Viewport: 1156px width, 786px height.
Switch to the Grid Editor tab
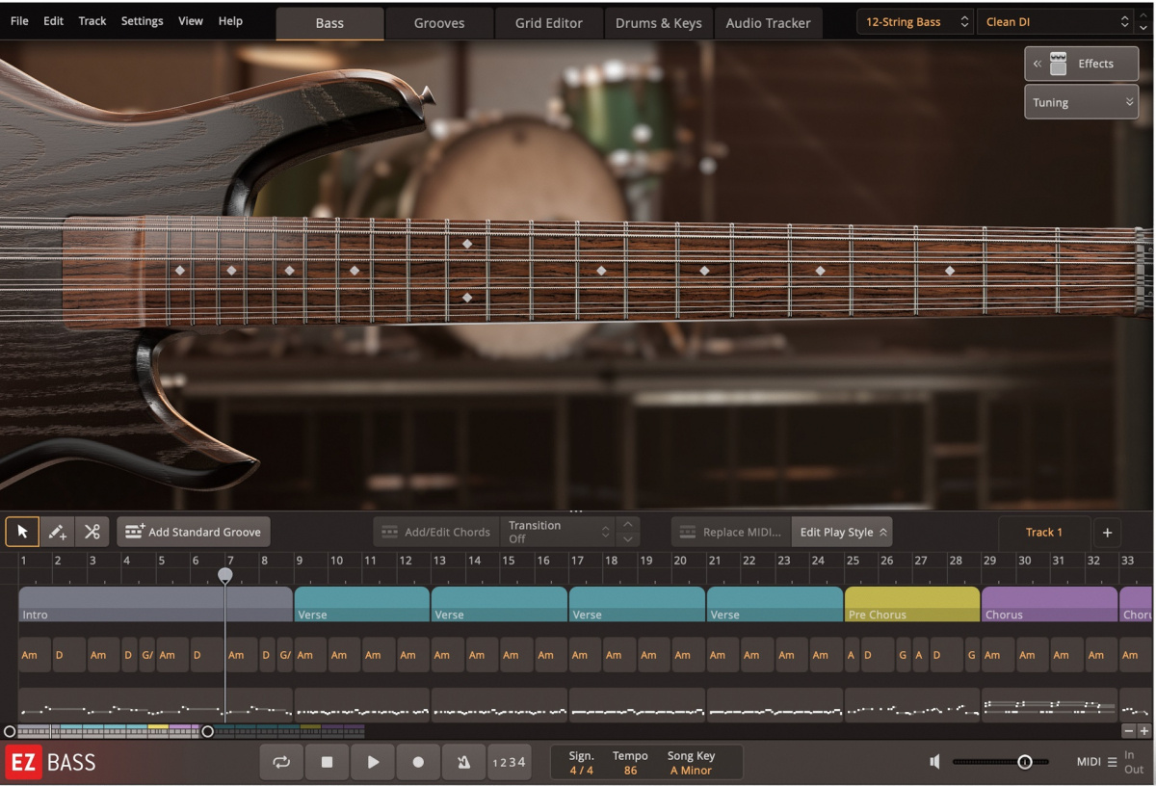click(548, 22)
